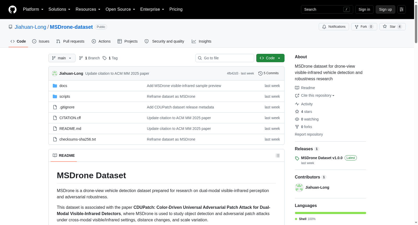
Task: Click the Jiahuan-Long contributor name link
Action: click(317, 187)
